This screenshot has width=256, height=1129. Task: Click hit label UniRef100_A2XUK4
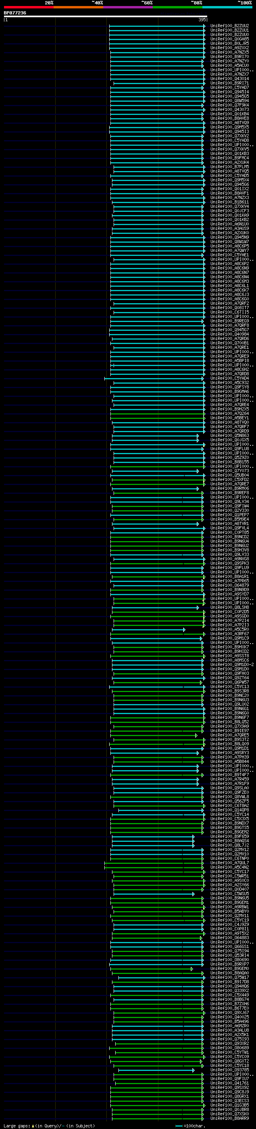coord(230,162)
